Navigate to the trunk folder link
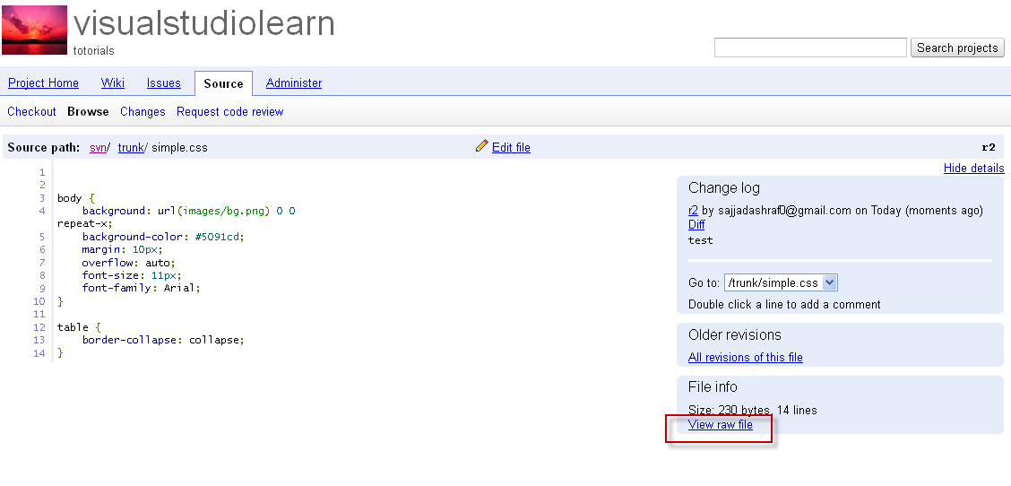Screen dimensions: 1011x486 (x=131, y=147)
